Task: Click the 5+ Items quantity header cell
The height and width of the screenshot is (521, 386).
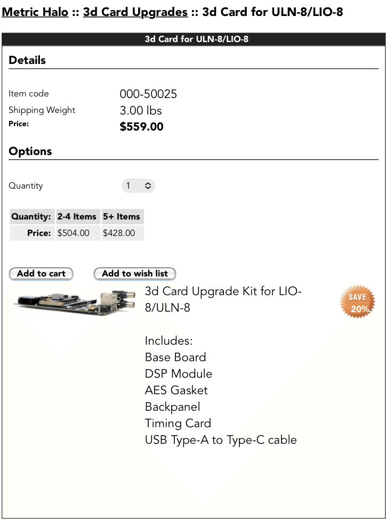Action: pyautogui.click(x=122, y=217)
